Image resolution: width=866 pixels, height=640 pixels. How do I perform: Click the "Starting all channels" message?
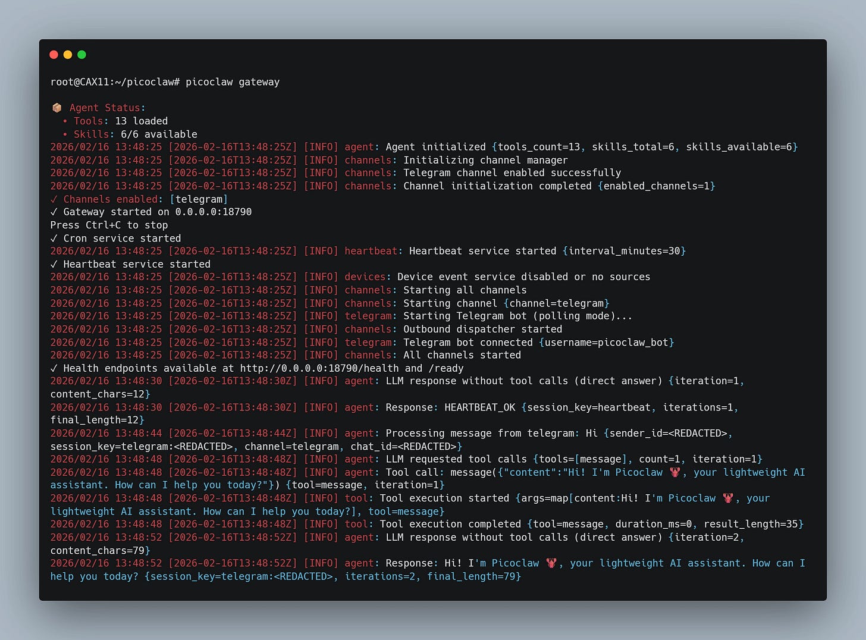[465, 290]
